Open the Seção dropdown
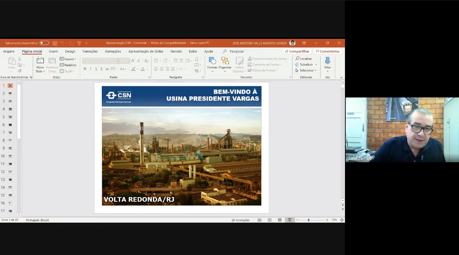The width and height of the screenshot is (459, 255). pos(67,71)
